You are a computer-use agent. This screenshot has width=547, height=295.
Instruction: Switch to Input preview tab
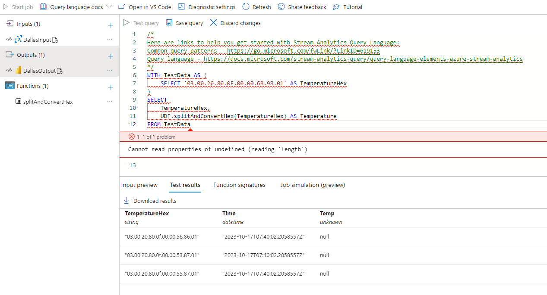click(139, 185)
